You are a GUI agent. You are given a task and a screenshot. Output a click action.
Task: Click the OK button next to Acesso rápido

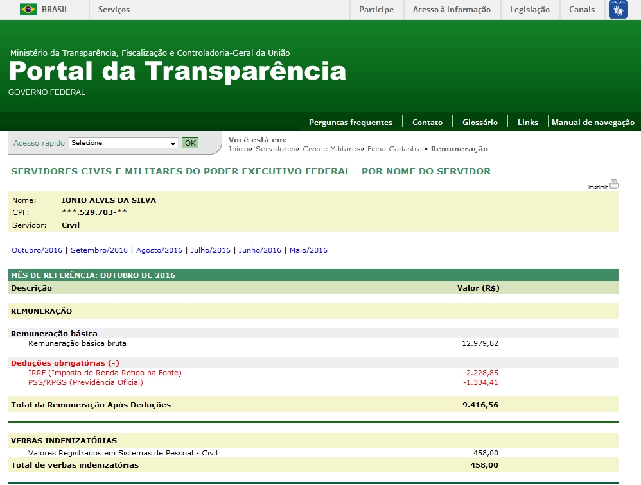point(190,143)
